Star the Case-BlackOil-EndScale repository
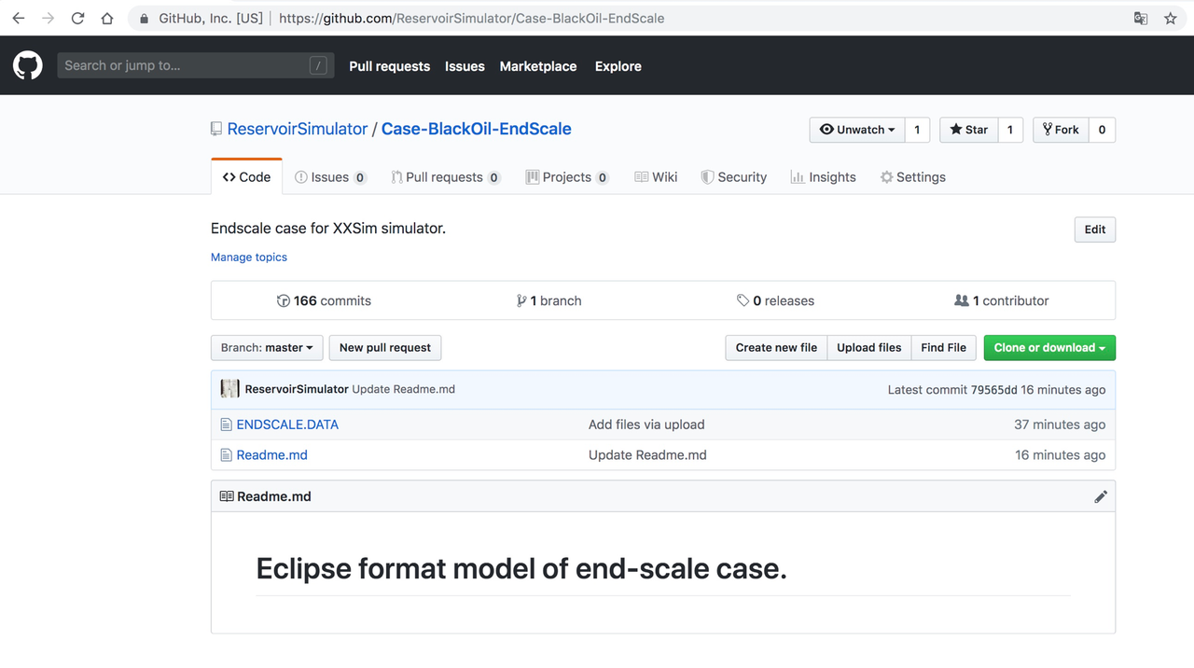 click(968, 130)
